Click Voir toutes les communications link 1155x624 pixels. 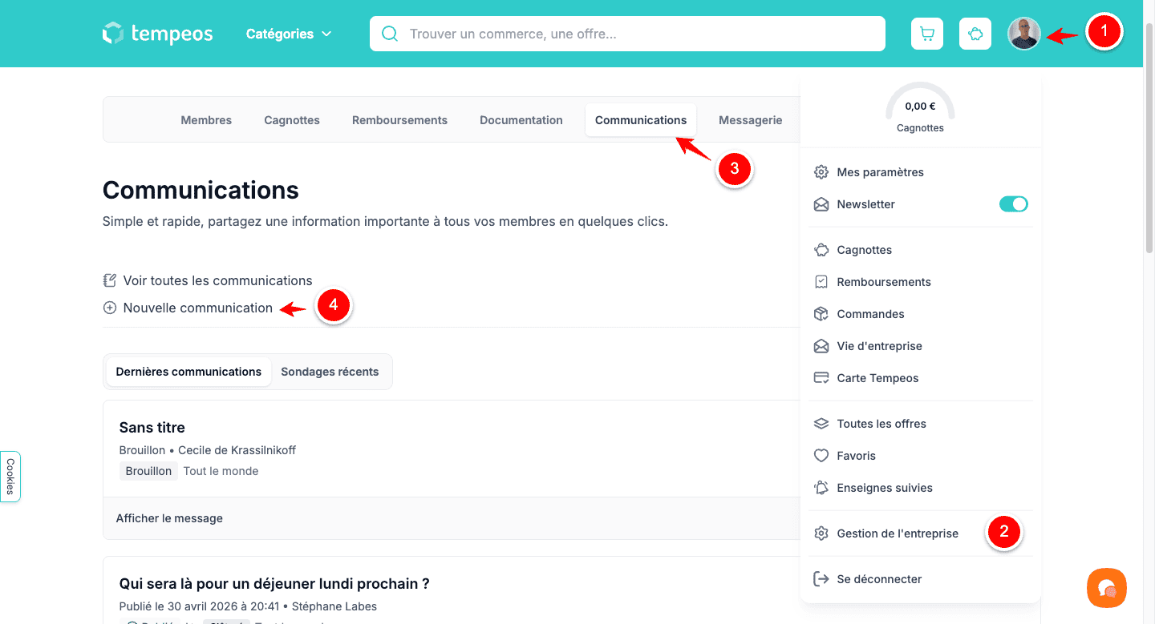208,280
